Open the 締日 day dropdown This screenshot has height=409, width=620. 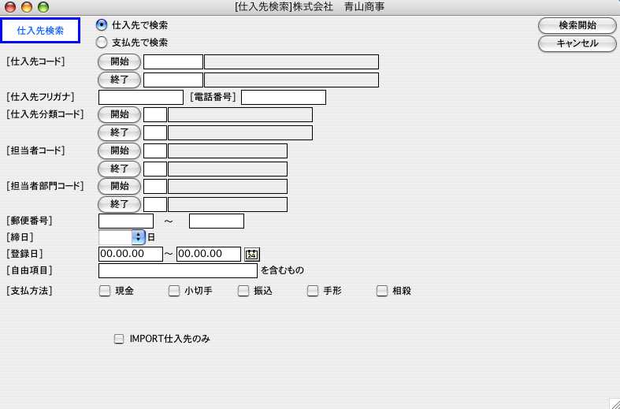click(x=139, y=236)
